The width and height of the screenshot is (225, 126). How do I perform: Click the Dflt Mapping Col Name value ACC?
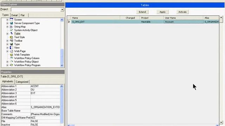(x=45, y=118)
